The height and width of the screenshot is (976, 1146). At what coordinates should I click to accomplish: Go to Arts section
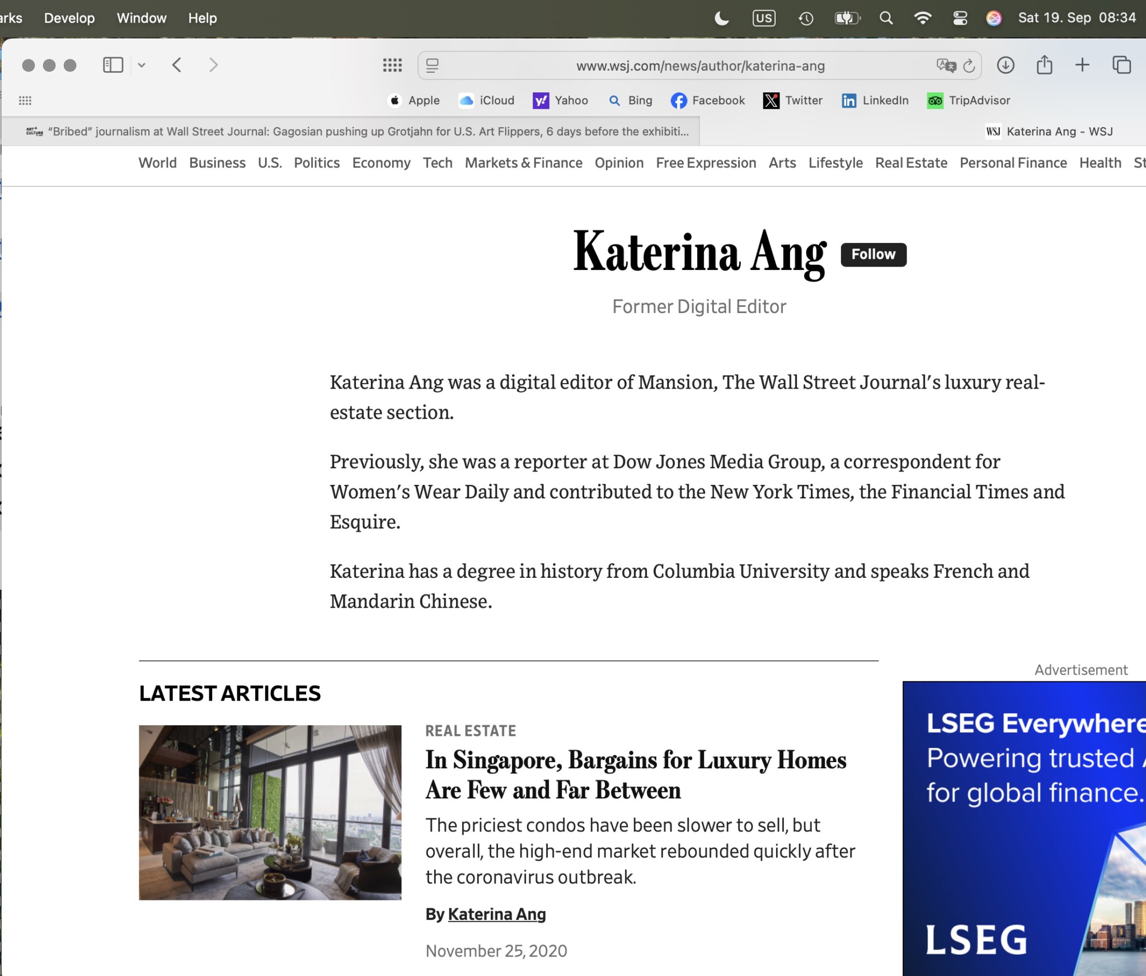pos(782,163)
